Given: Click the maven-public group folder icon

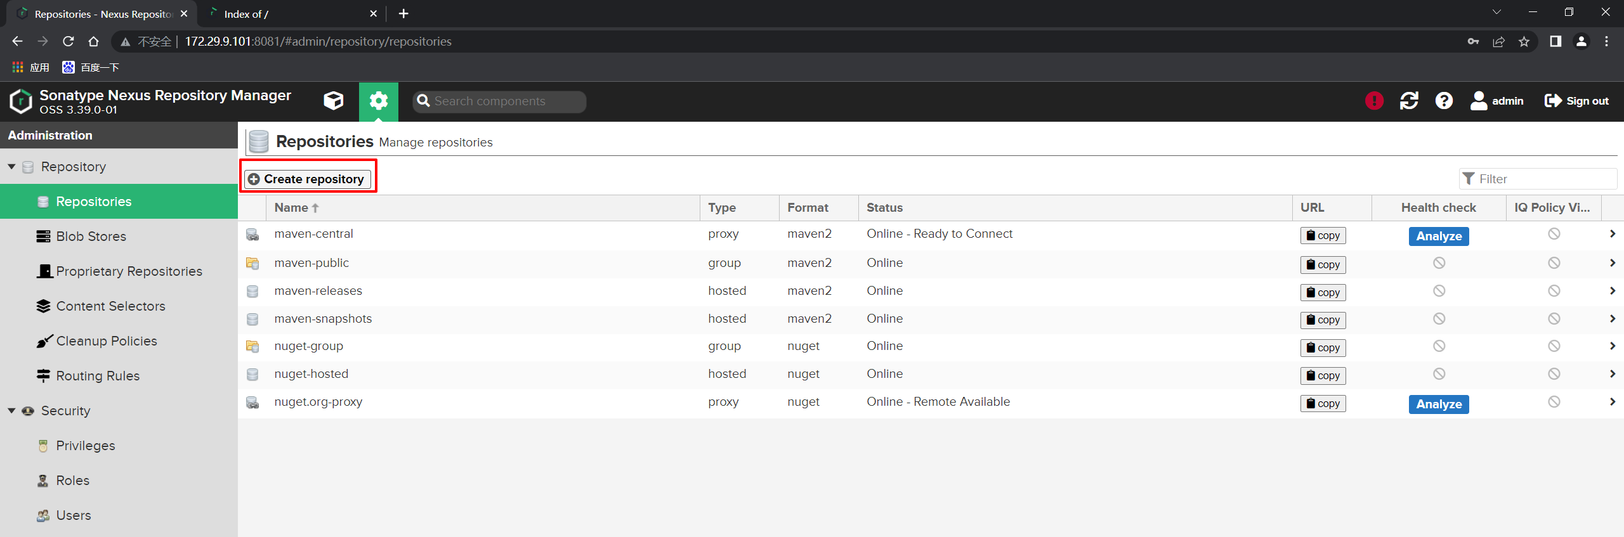Looking at the screenshot, I should tap(252, 263).
